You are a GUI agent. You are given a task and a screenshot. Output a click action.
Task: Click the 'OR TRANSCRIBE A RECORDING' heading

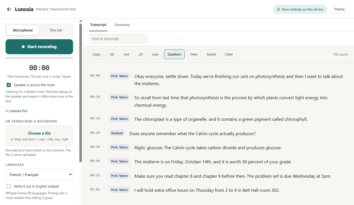tap(31, 121)
